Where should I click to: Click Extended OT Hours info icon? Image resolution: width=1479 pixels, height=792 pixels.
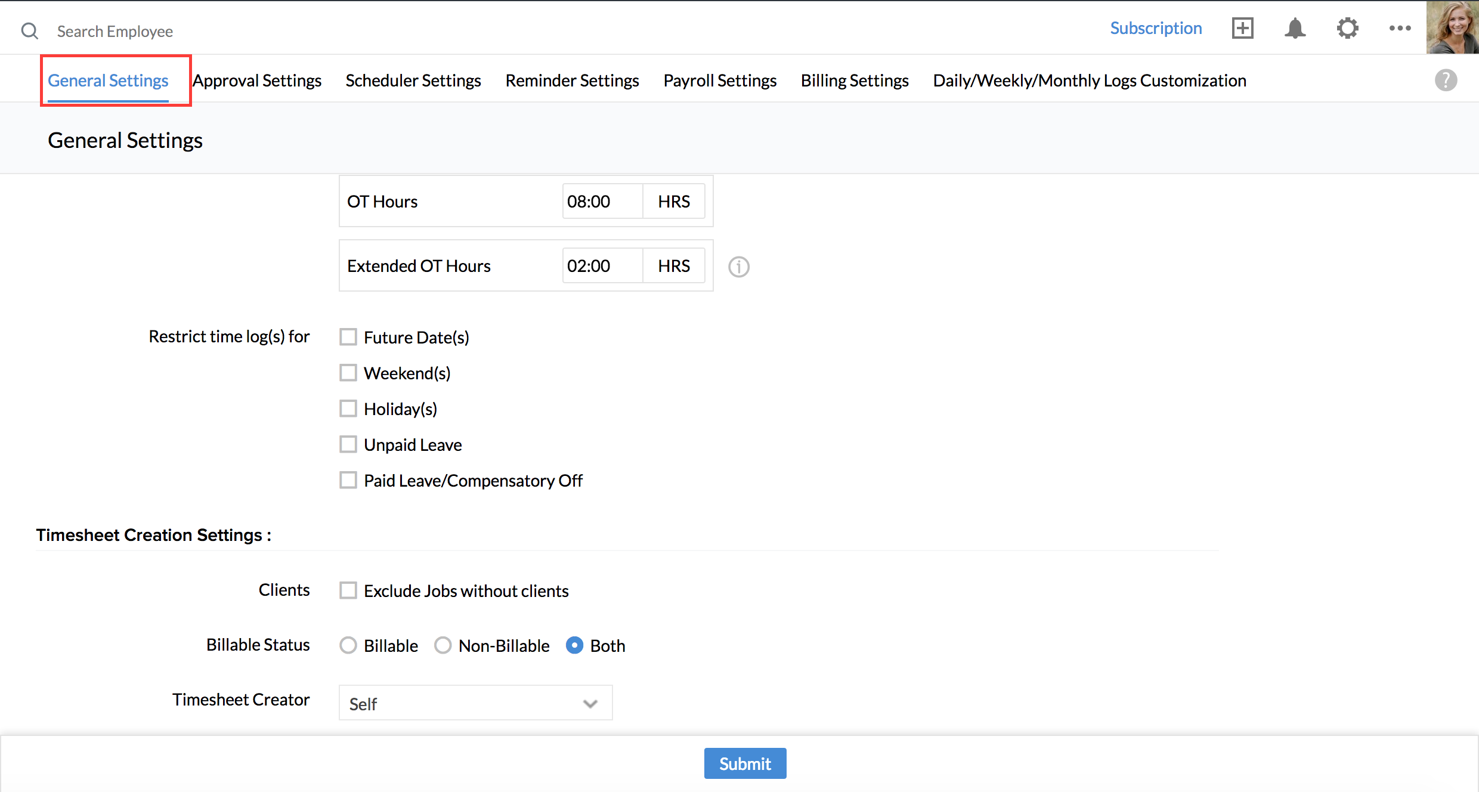(738, 267)
